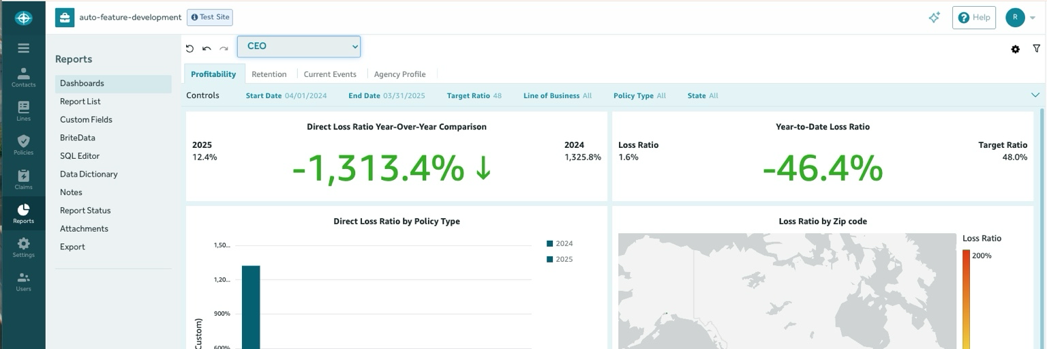Open Policy Type All filter
1047x349 pixels.
tap(639, 96)
